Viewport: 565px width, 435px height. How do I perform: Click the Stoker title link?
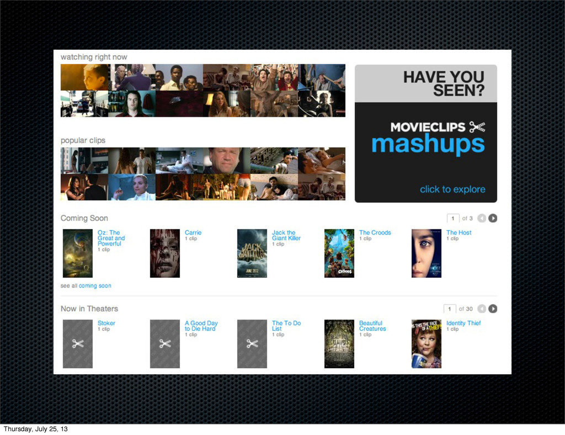tap(106, 323)
